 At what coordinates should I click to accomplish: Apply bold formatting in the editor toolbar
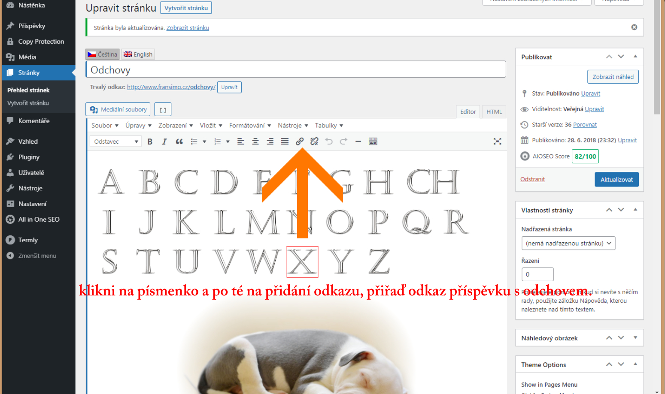pos(150,141)
